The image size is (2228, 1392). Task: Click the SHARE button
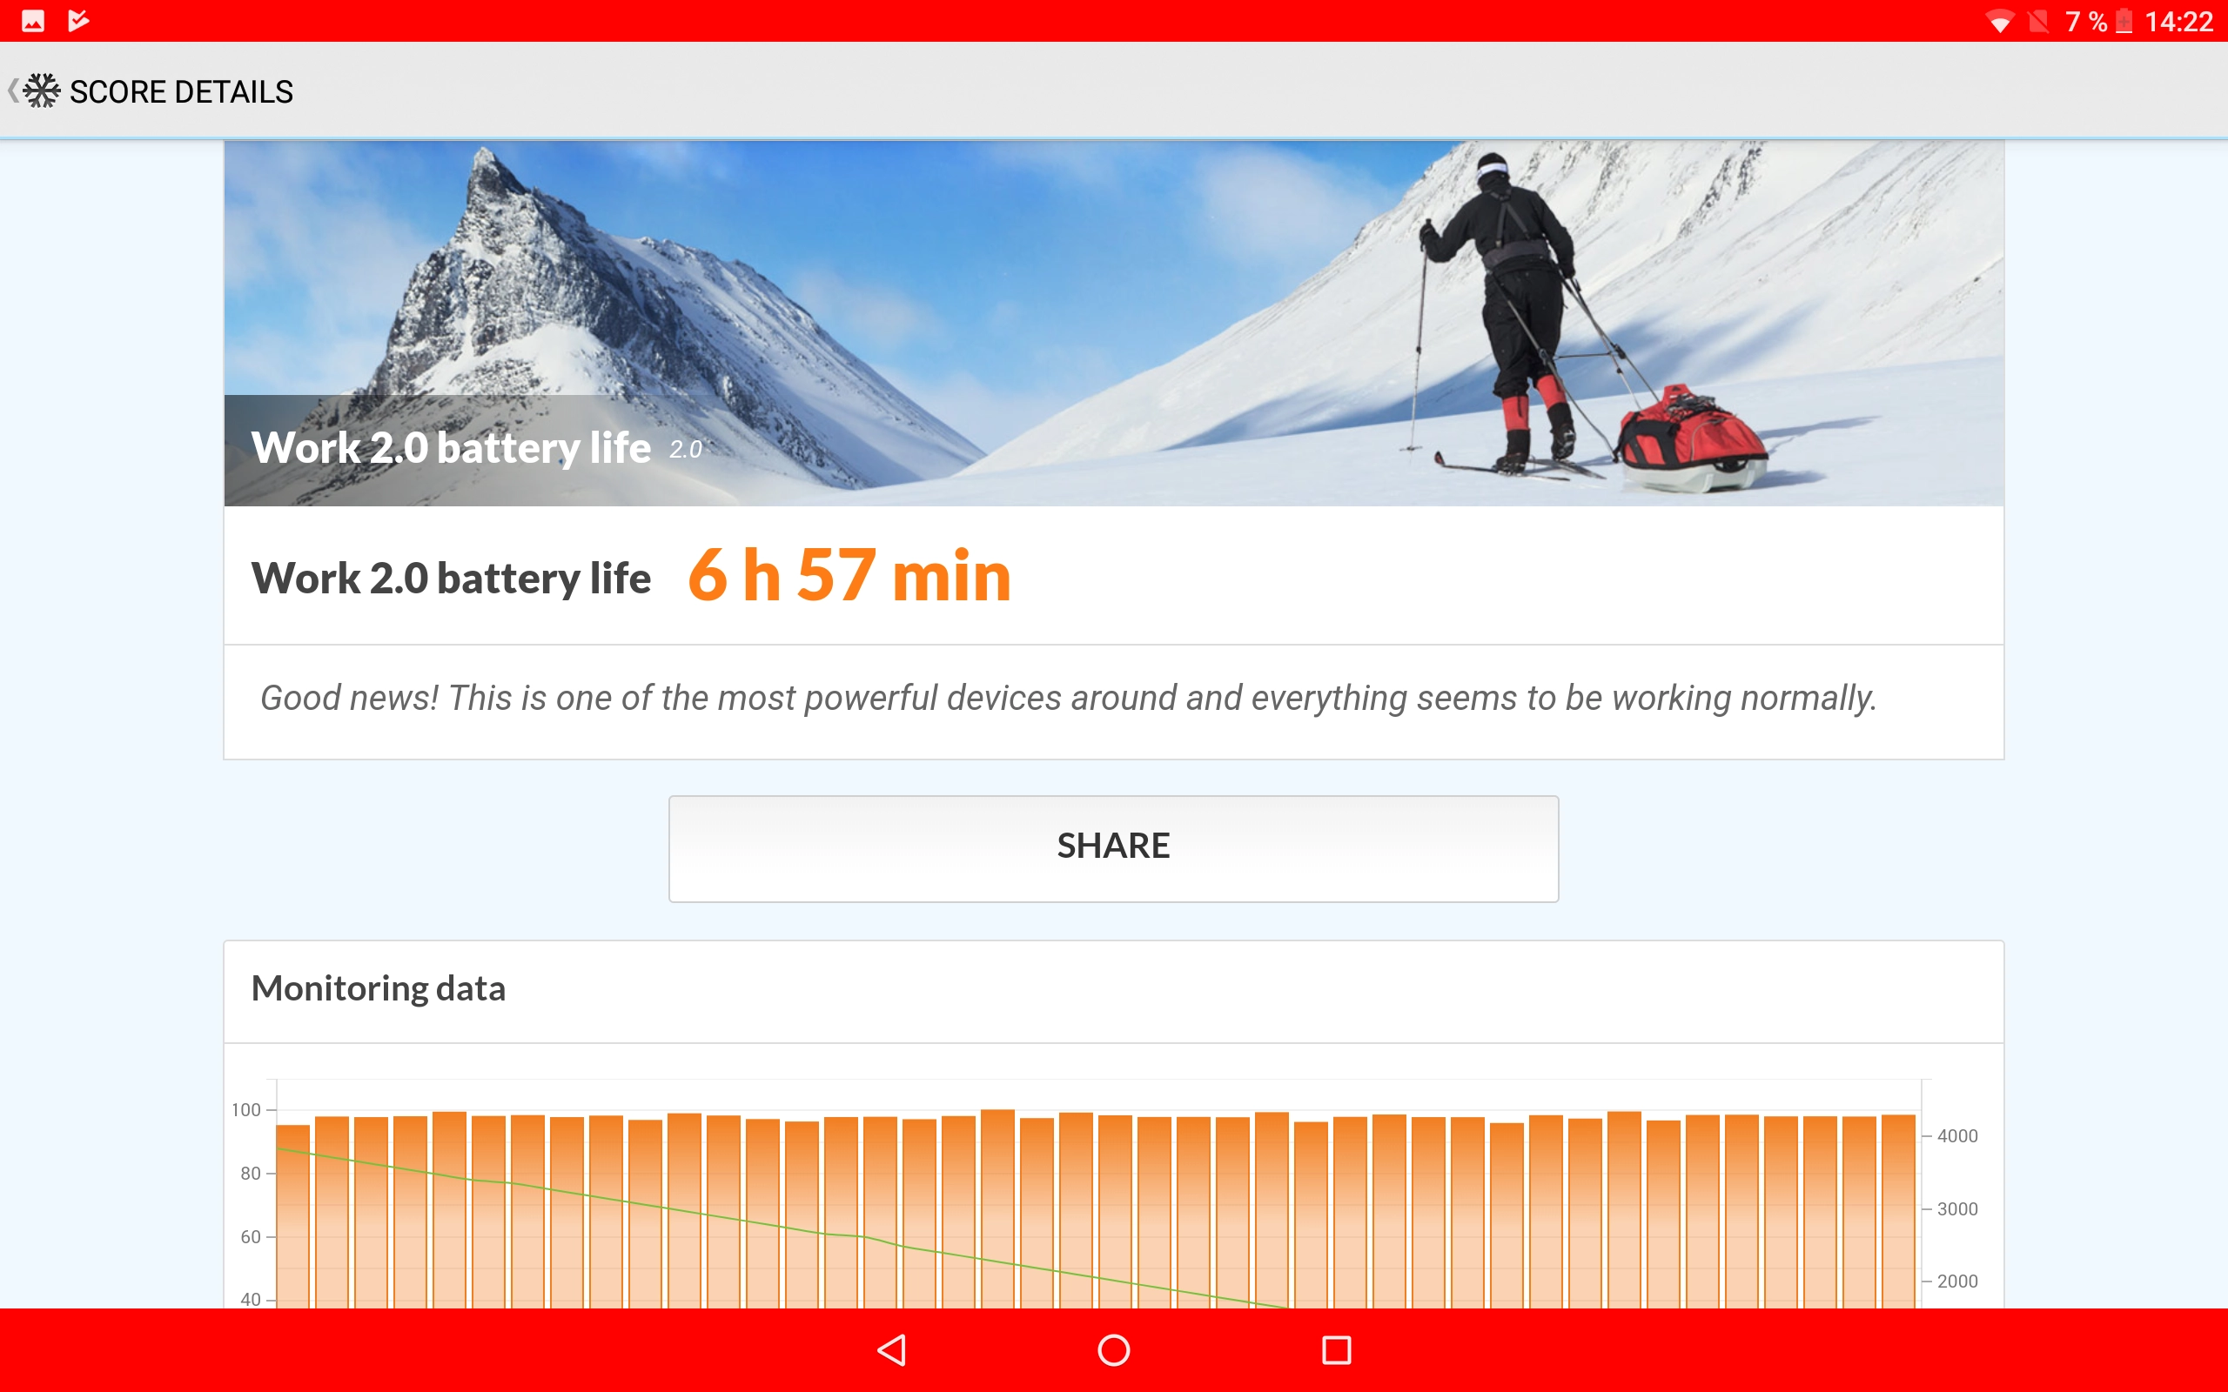pyautogui.click(x=1113, y=848)
